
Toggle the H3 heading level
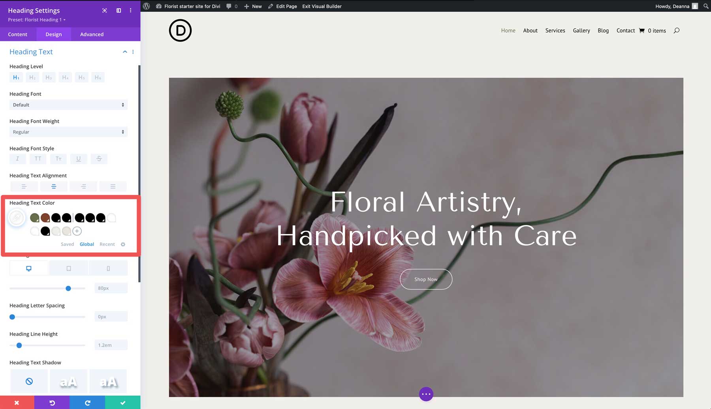tap(49, 77)
